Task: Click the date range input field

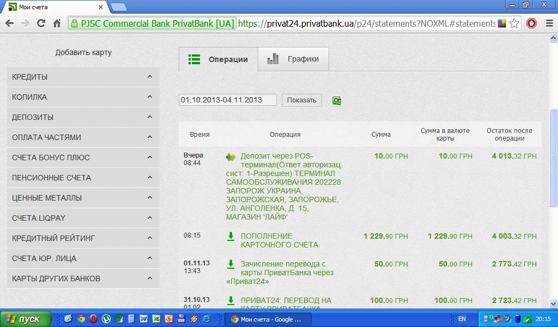Action: tap(227, 100)
